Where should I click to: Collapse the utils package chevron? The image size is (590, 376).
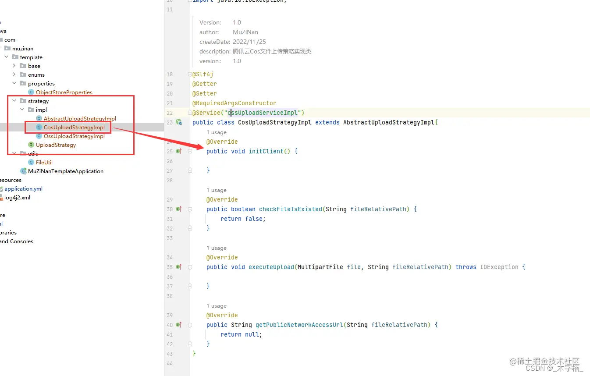14,153
